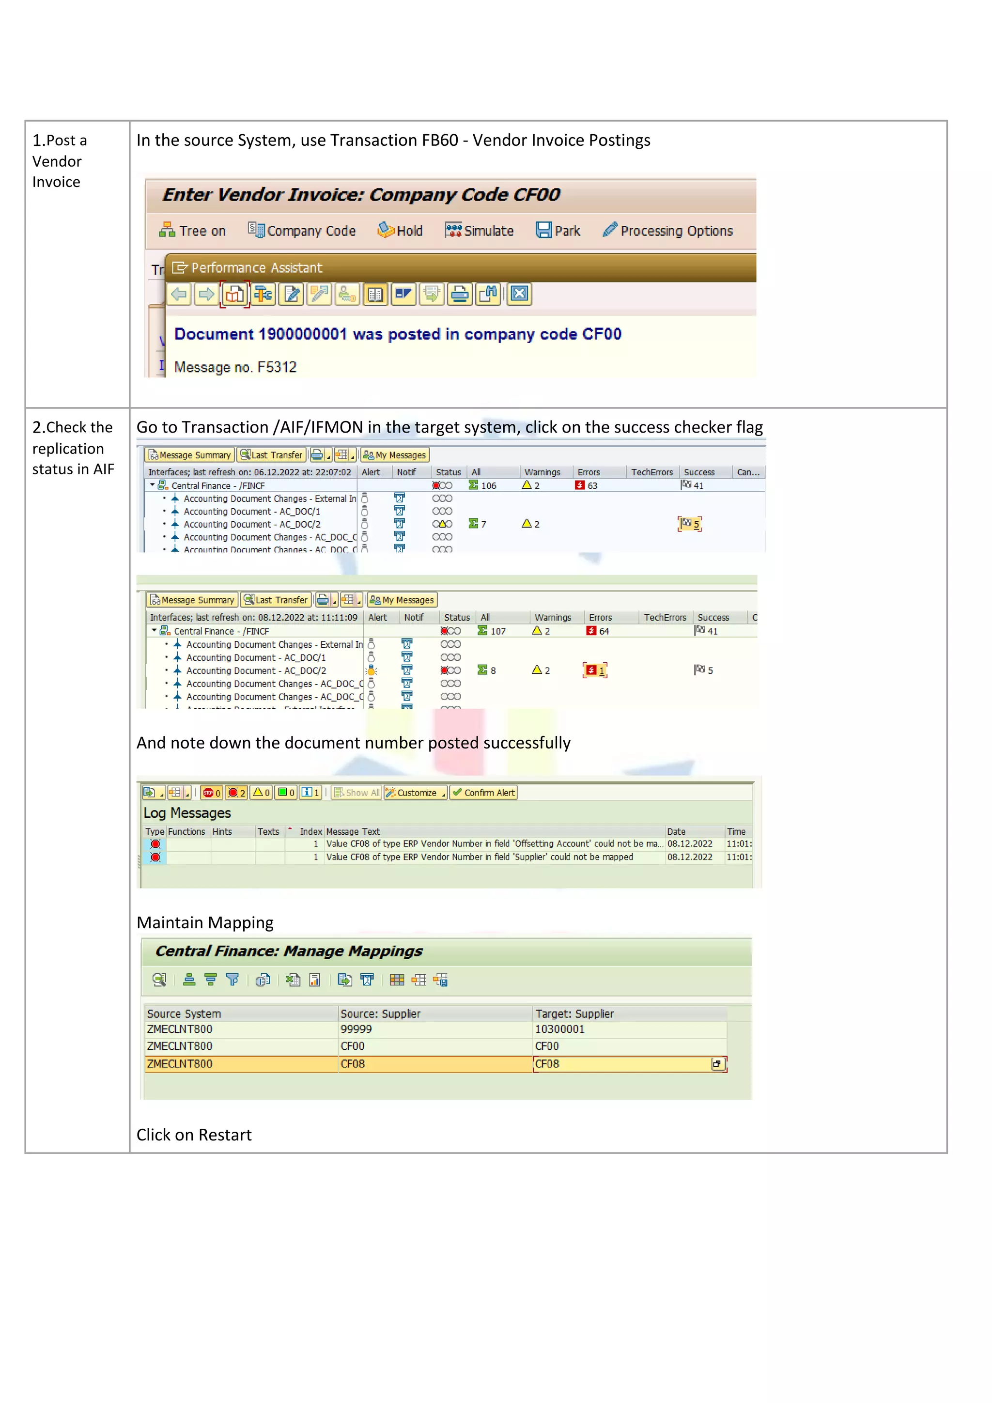Open layout dropdown in 08.12.2022 monitor
The height and width of the screenshot is (1403, 992).
(351, 600)
